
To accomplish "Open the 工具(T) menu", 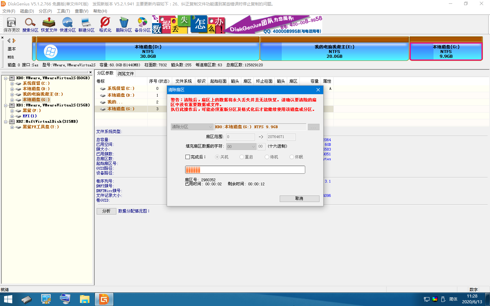I will 63,11.
